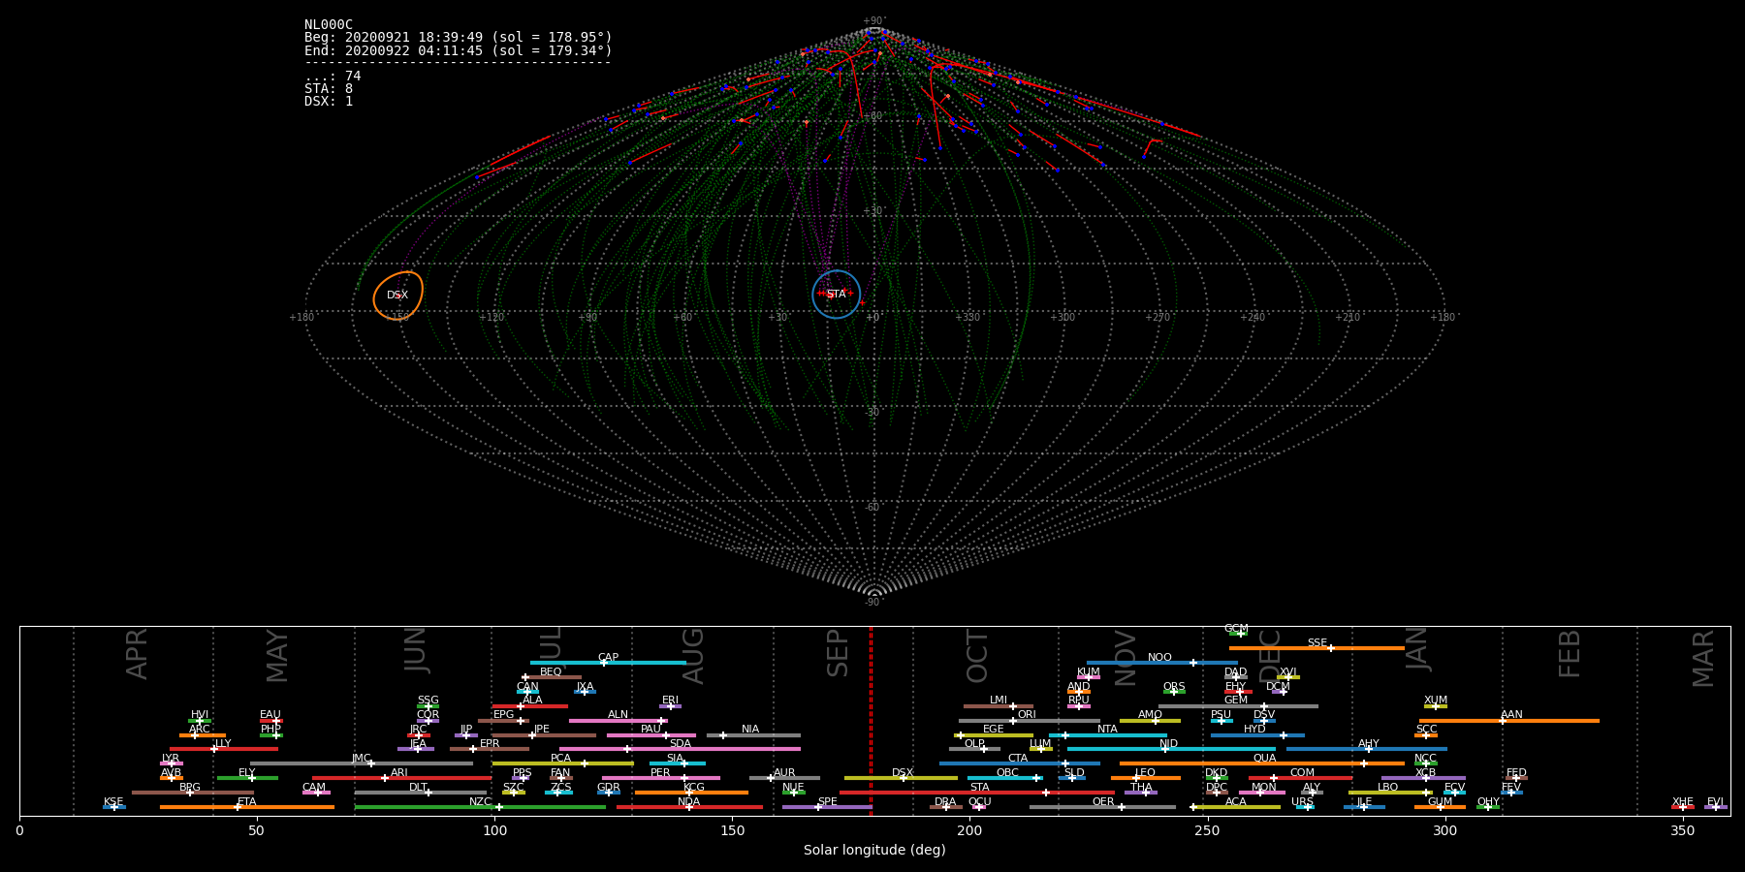The height and width of the screenshot is (872, 1745).
Task: Select the LMI shower label
Action: pos(999,701)
